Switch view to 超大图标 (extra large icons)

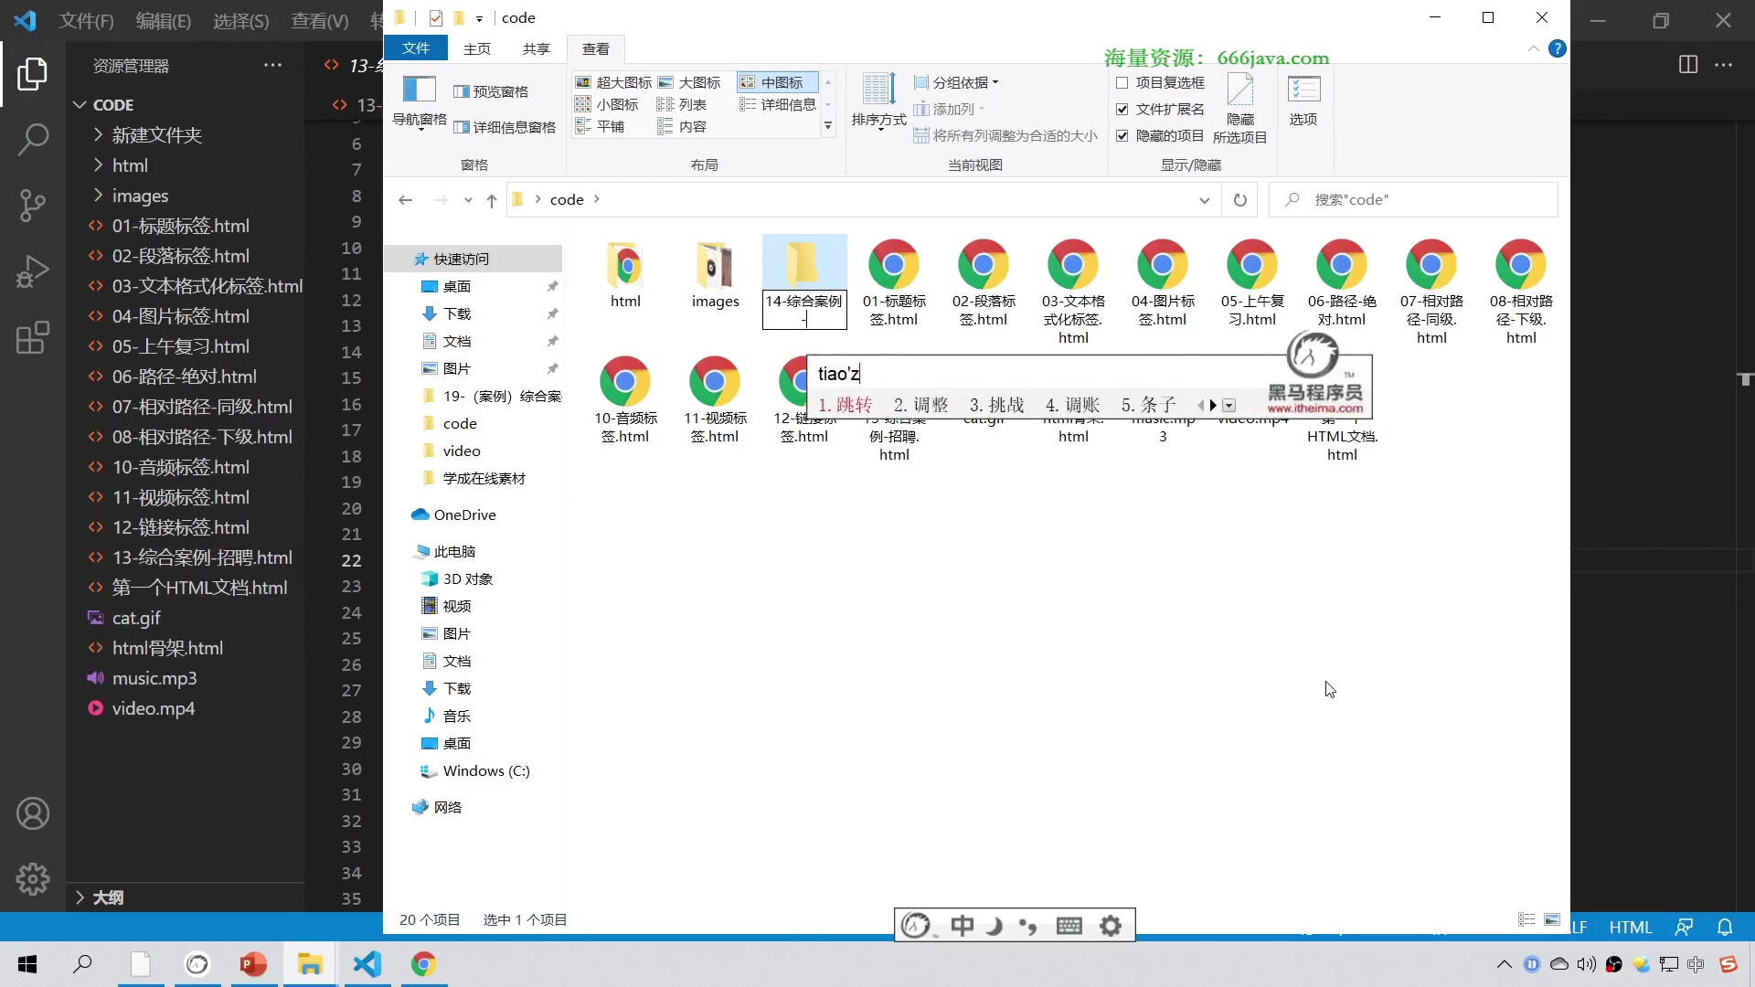pyautogui.click(x=614, y=81)
